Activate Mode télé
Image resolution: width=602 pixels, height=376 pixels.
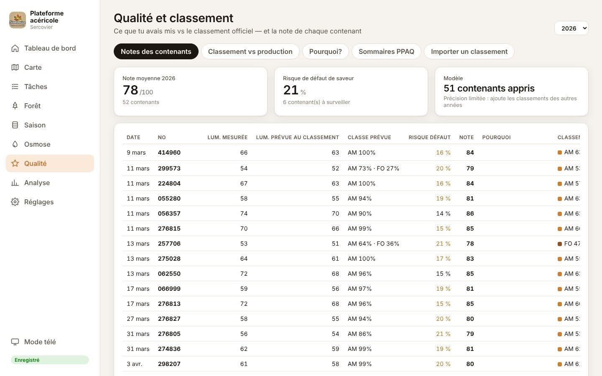(50, 342)
